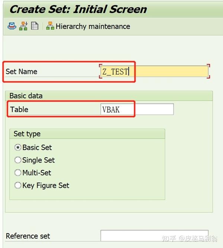Select the Basic Set radio button
The width and height of the screenshot is (223, 248).
(x=18, y=147)
